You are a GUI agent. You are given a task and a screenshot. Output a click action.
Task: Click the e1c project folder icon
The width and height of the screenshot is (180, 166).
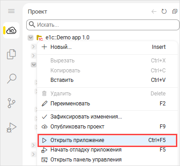(40, 38)
